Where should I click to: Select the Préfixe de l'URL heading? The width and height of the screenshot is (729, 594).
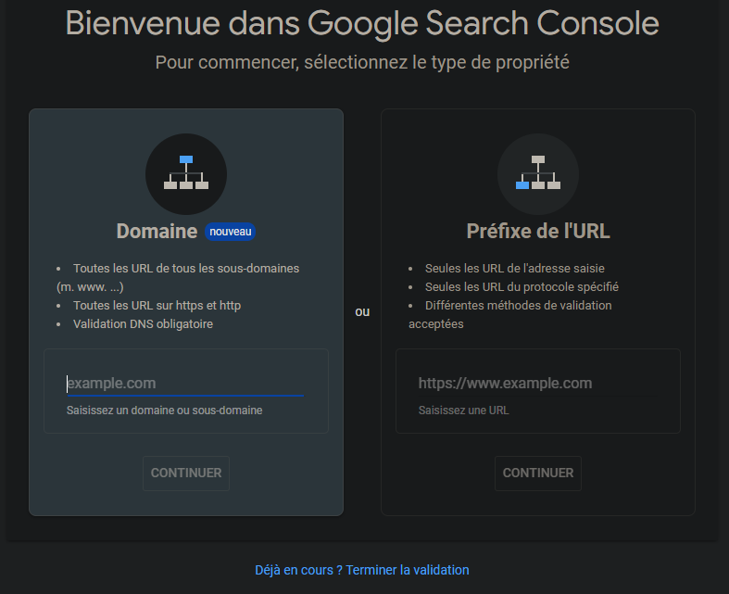point(538,231)
